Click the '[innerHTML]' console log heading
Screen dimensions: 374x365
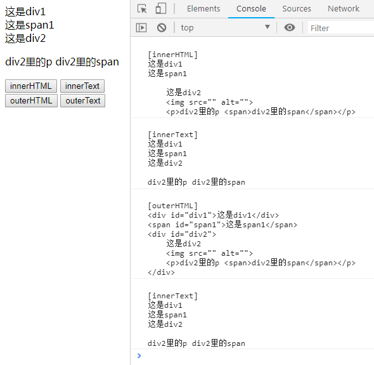[172, 55]
